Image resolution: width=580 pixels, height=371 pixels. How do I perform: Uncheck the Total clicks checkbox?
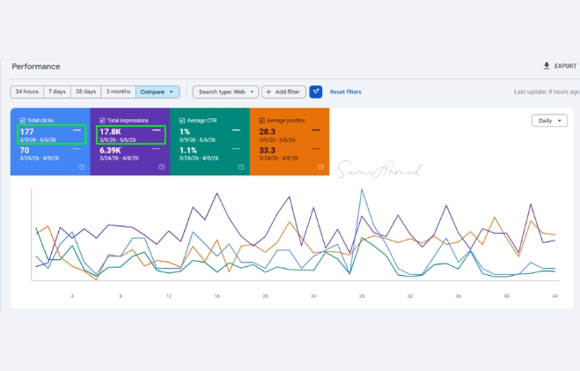23,121
